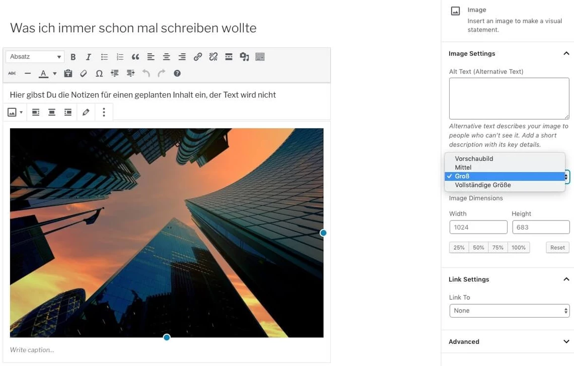
Task: Choose Mittel image size option
Action: (463, 168)
